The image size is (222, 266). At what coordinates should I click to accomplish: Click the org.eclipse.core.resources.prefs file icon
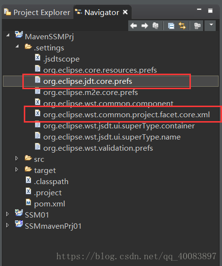click(37, 68)
